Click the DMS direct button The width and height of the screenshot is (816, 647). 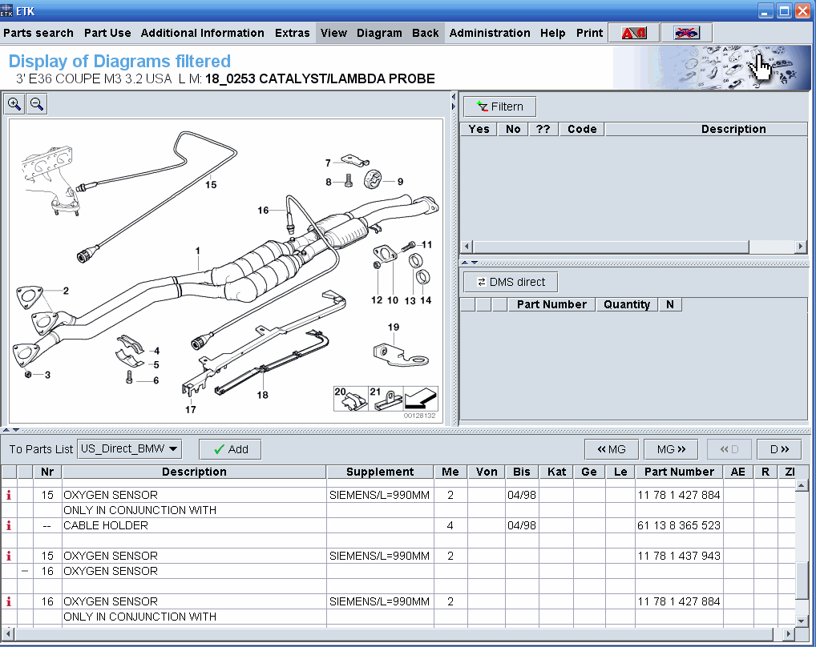click(x=510, y=282)
